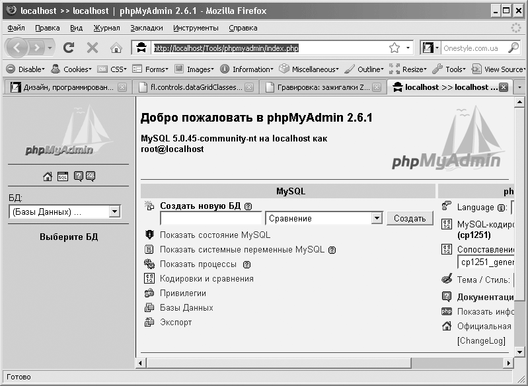Expand the Outline toolbar menu
528x386 pixels.
tap(364, 69)
